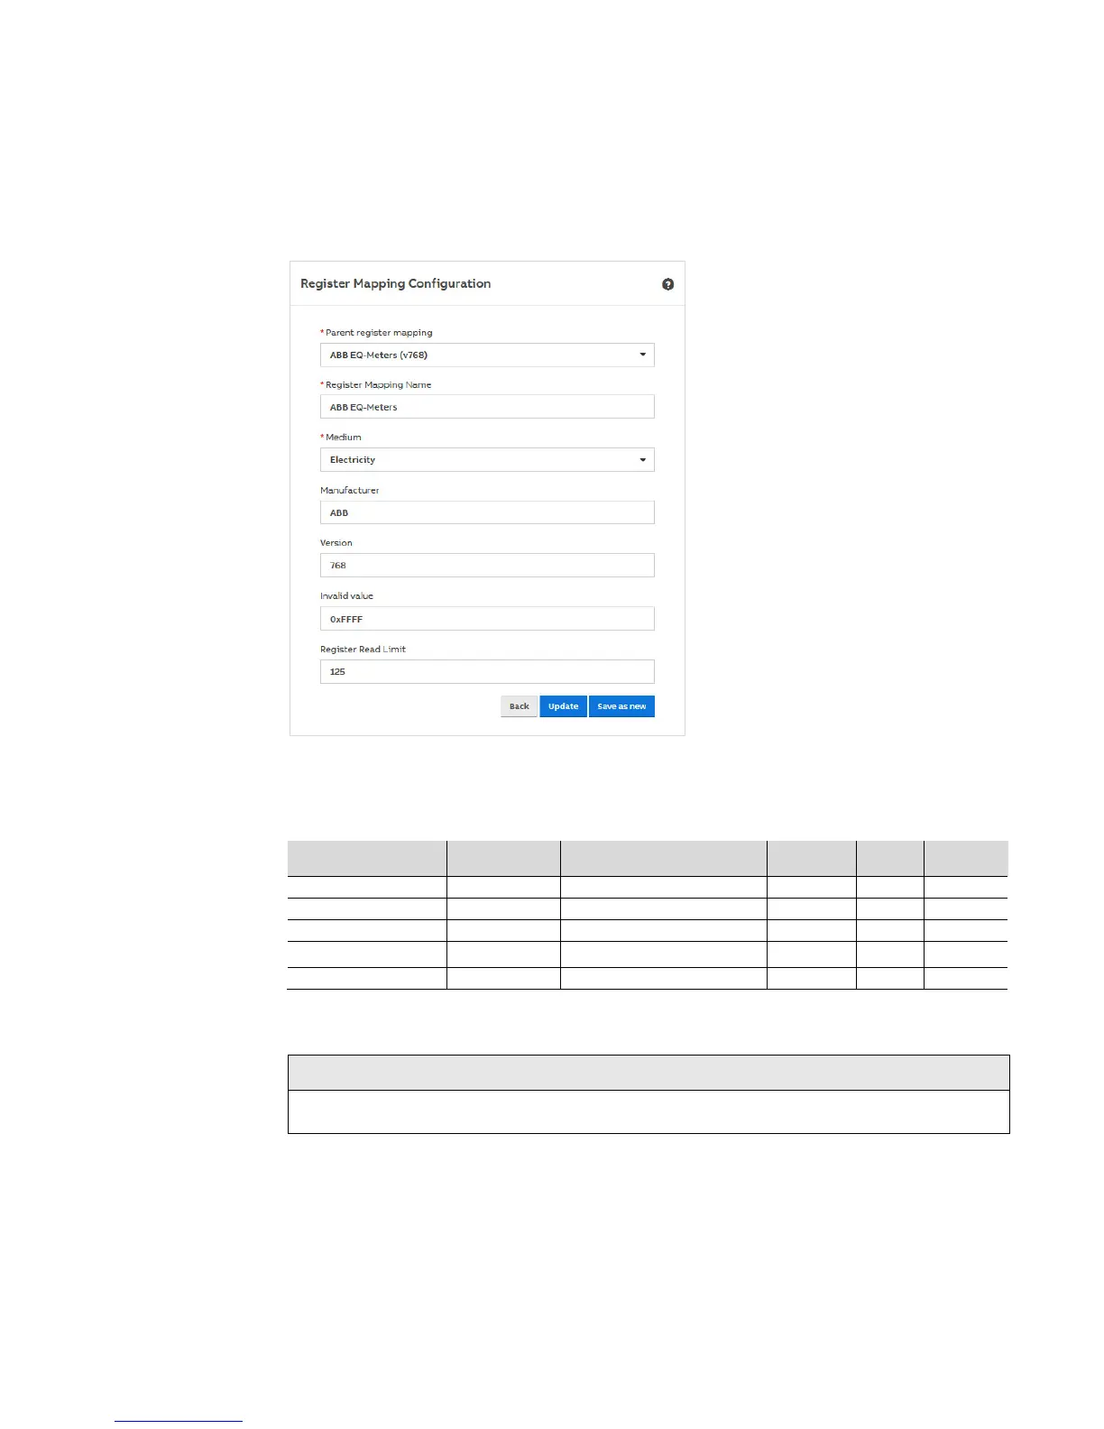Expand the Medium dropdown showing Electricity

[x=487, y=460]
